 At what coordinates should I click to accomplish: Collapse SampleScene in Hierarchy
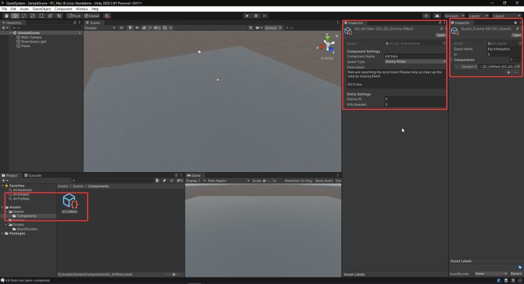(10, 33)
